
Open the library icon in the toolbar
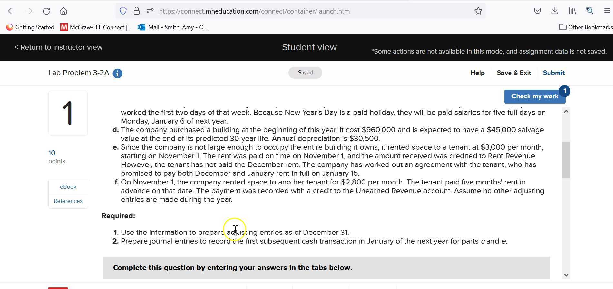[572, 11]
